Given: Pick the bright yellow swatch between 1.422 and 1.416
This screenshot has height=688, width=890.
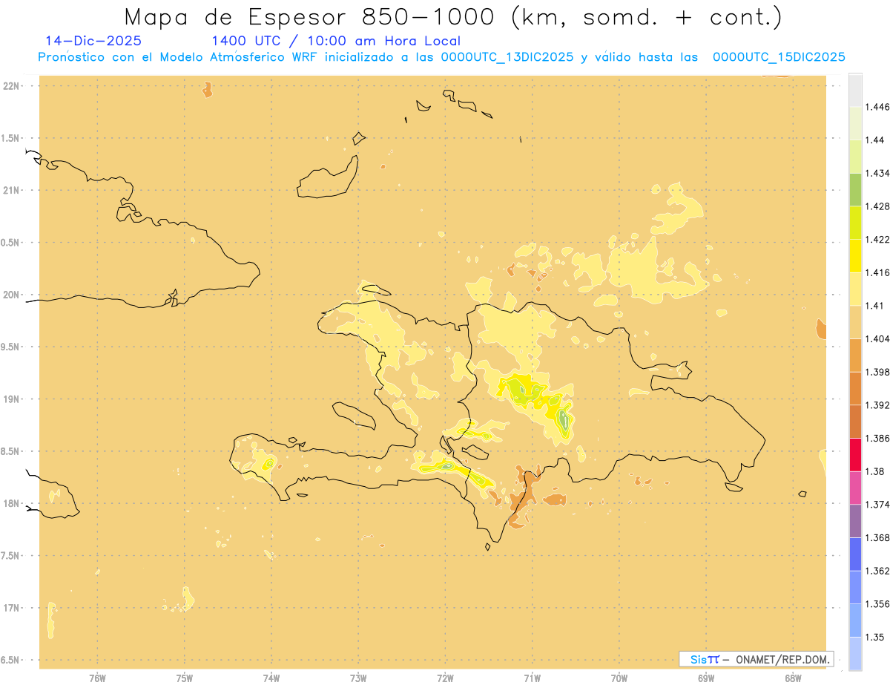Looking at the screenshot, I should click(855, 255).
